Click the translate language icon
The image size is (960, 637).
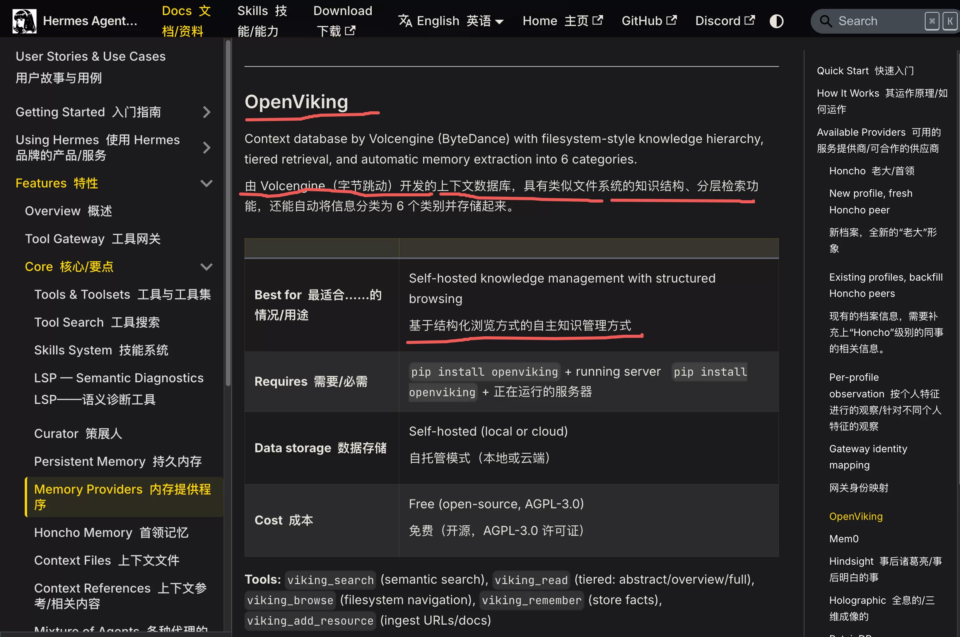pos(405,21)
